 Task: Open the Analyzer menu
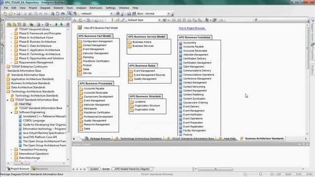pos(81,8)
